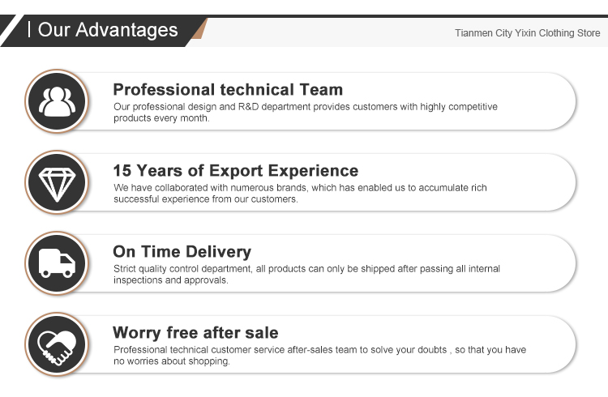Select the collaborated with numerous brands text

point(300,193)
